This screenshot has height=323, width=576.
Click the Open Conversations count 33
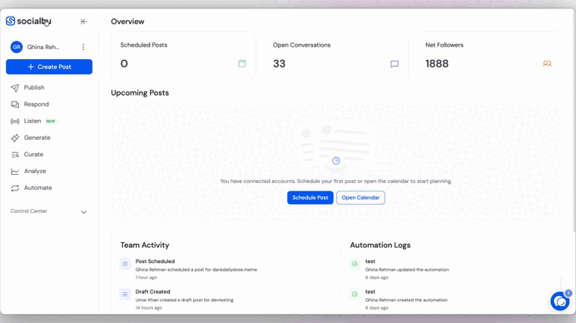pyautogui.click(x=279, y=64)
